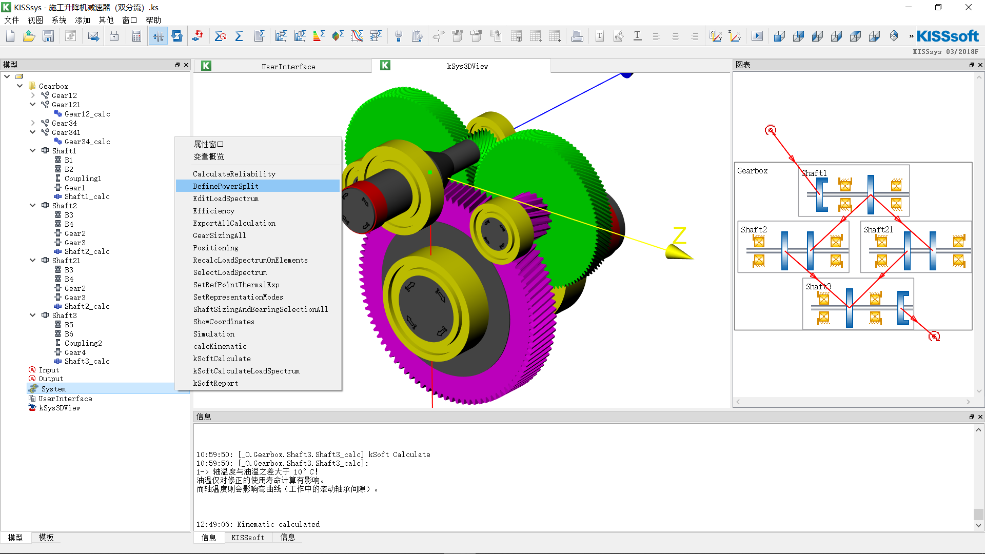Screen dimensions: 985x554
Task: Click the XYZ coordinate axes icon with list
Action: coord(716,36)
